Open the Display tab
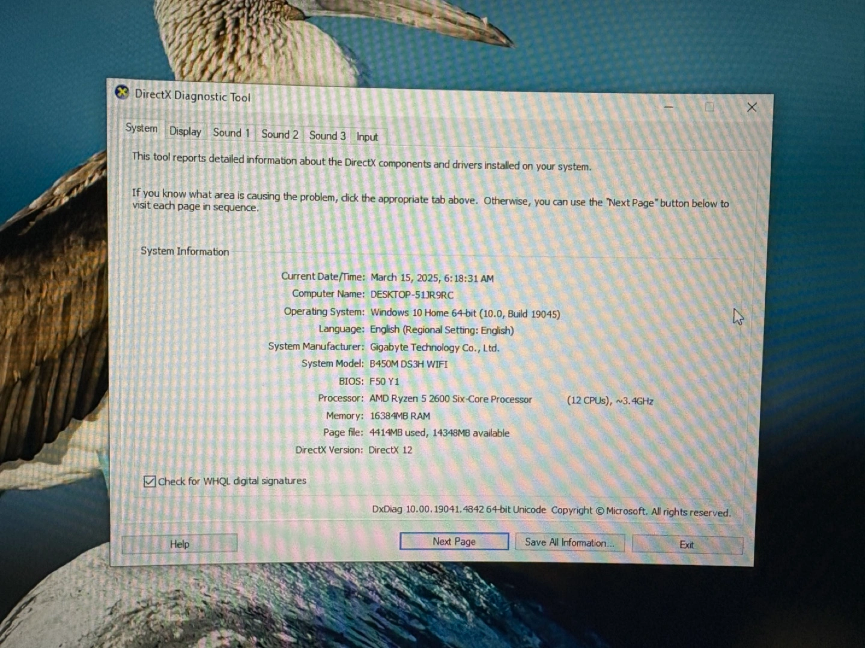 (x=185, y=132)
